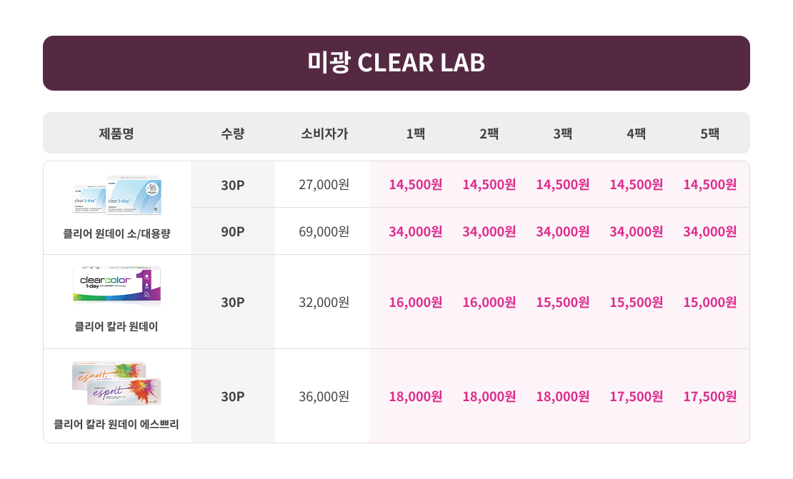Click the Clearcolor 1-day product image
This screenshot has width=793, height=479.
tap(116, 287)
